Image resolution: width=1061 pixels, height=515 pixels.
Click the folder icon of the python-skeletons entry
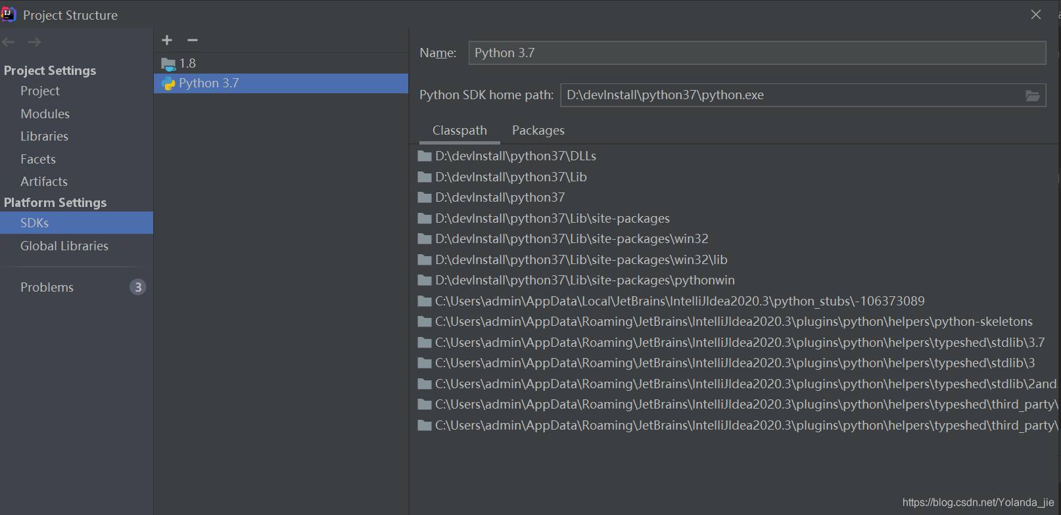[x=425, y=322]
